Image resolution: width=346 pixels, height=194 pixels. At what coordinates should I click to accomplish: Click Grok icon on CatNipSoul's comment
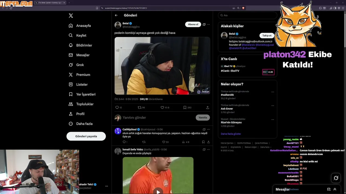[204, 129]
